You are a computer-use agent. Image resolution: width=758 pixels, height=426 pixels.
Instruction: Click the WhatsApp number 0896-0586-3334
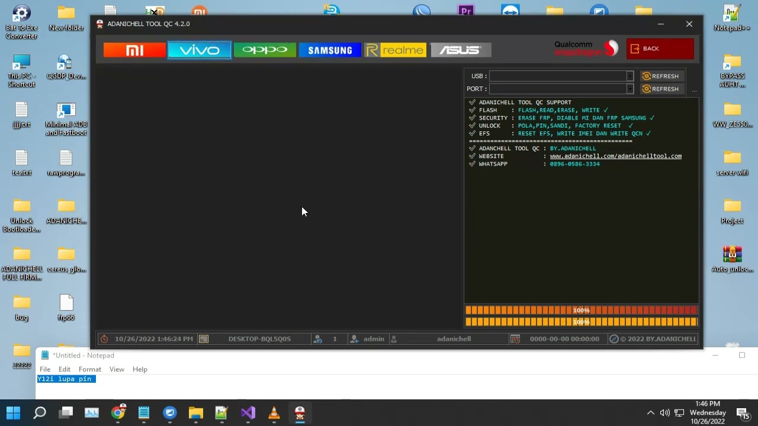574,164
